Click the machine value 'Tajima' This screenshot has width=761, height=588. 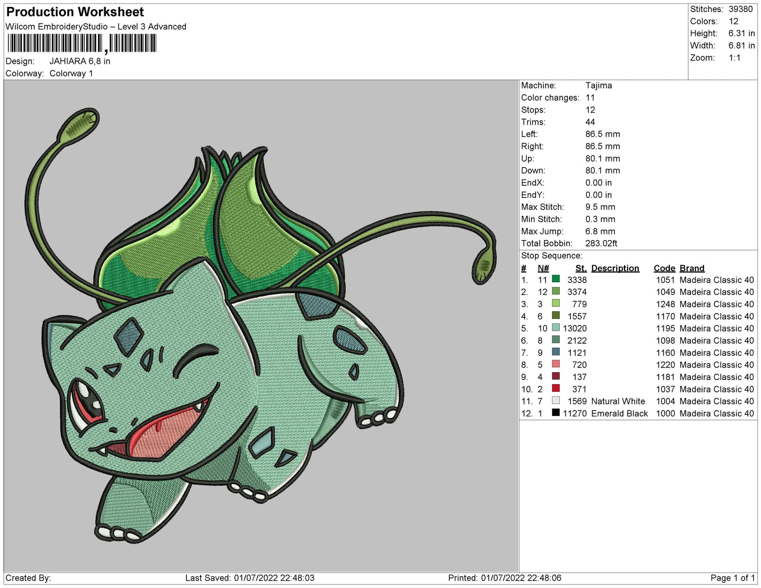click(599, 85)
